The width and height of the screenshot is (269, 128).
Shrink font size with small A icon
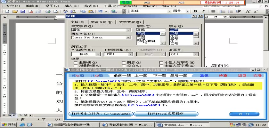256,11
